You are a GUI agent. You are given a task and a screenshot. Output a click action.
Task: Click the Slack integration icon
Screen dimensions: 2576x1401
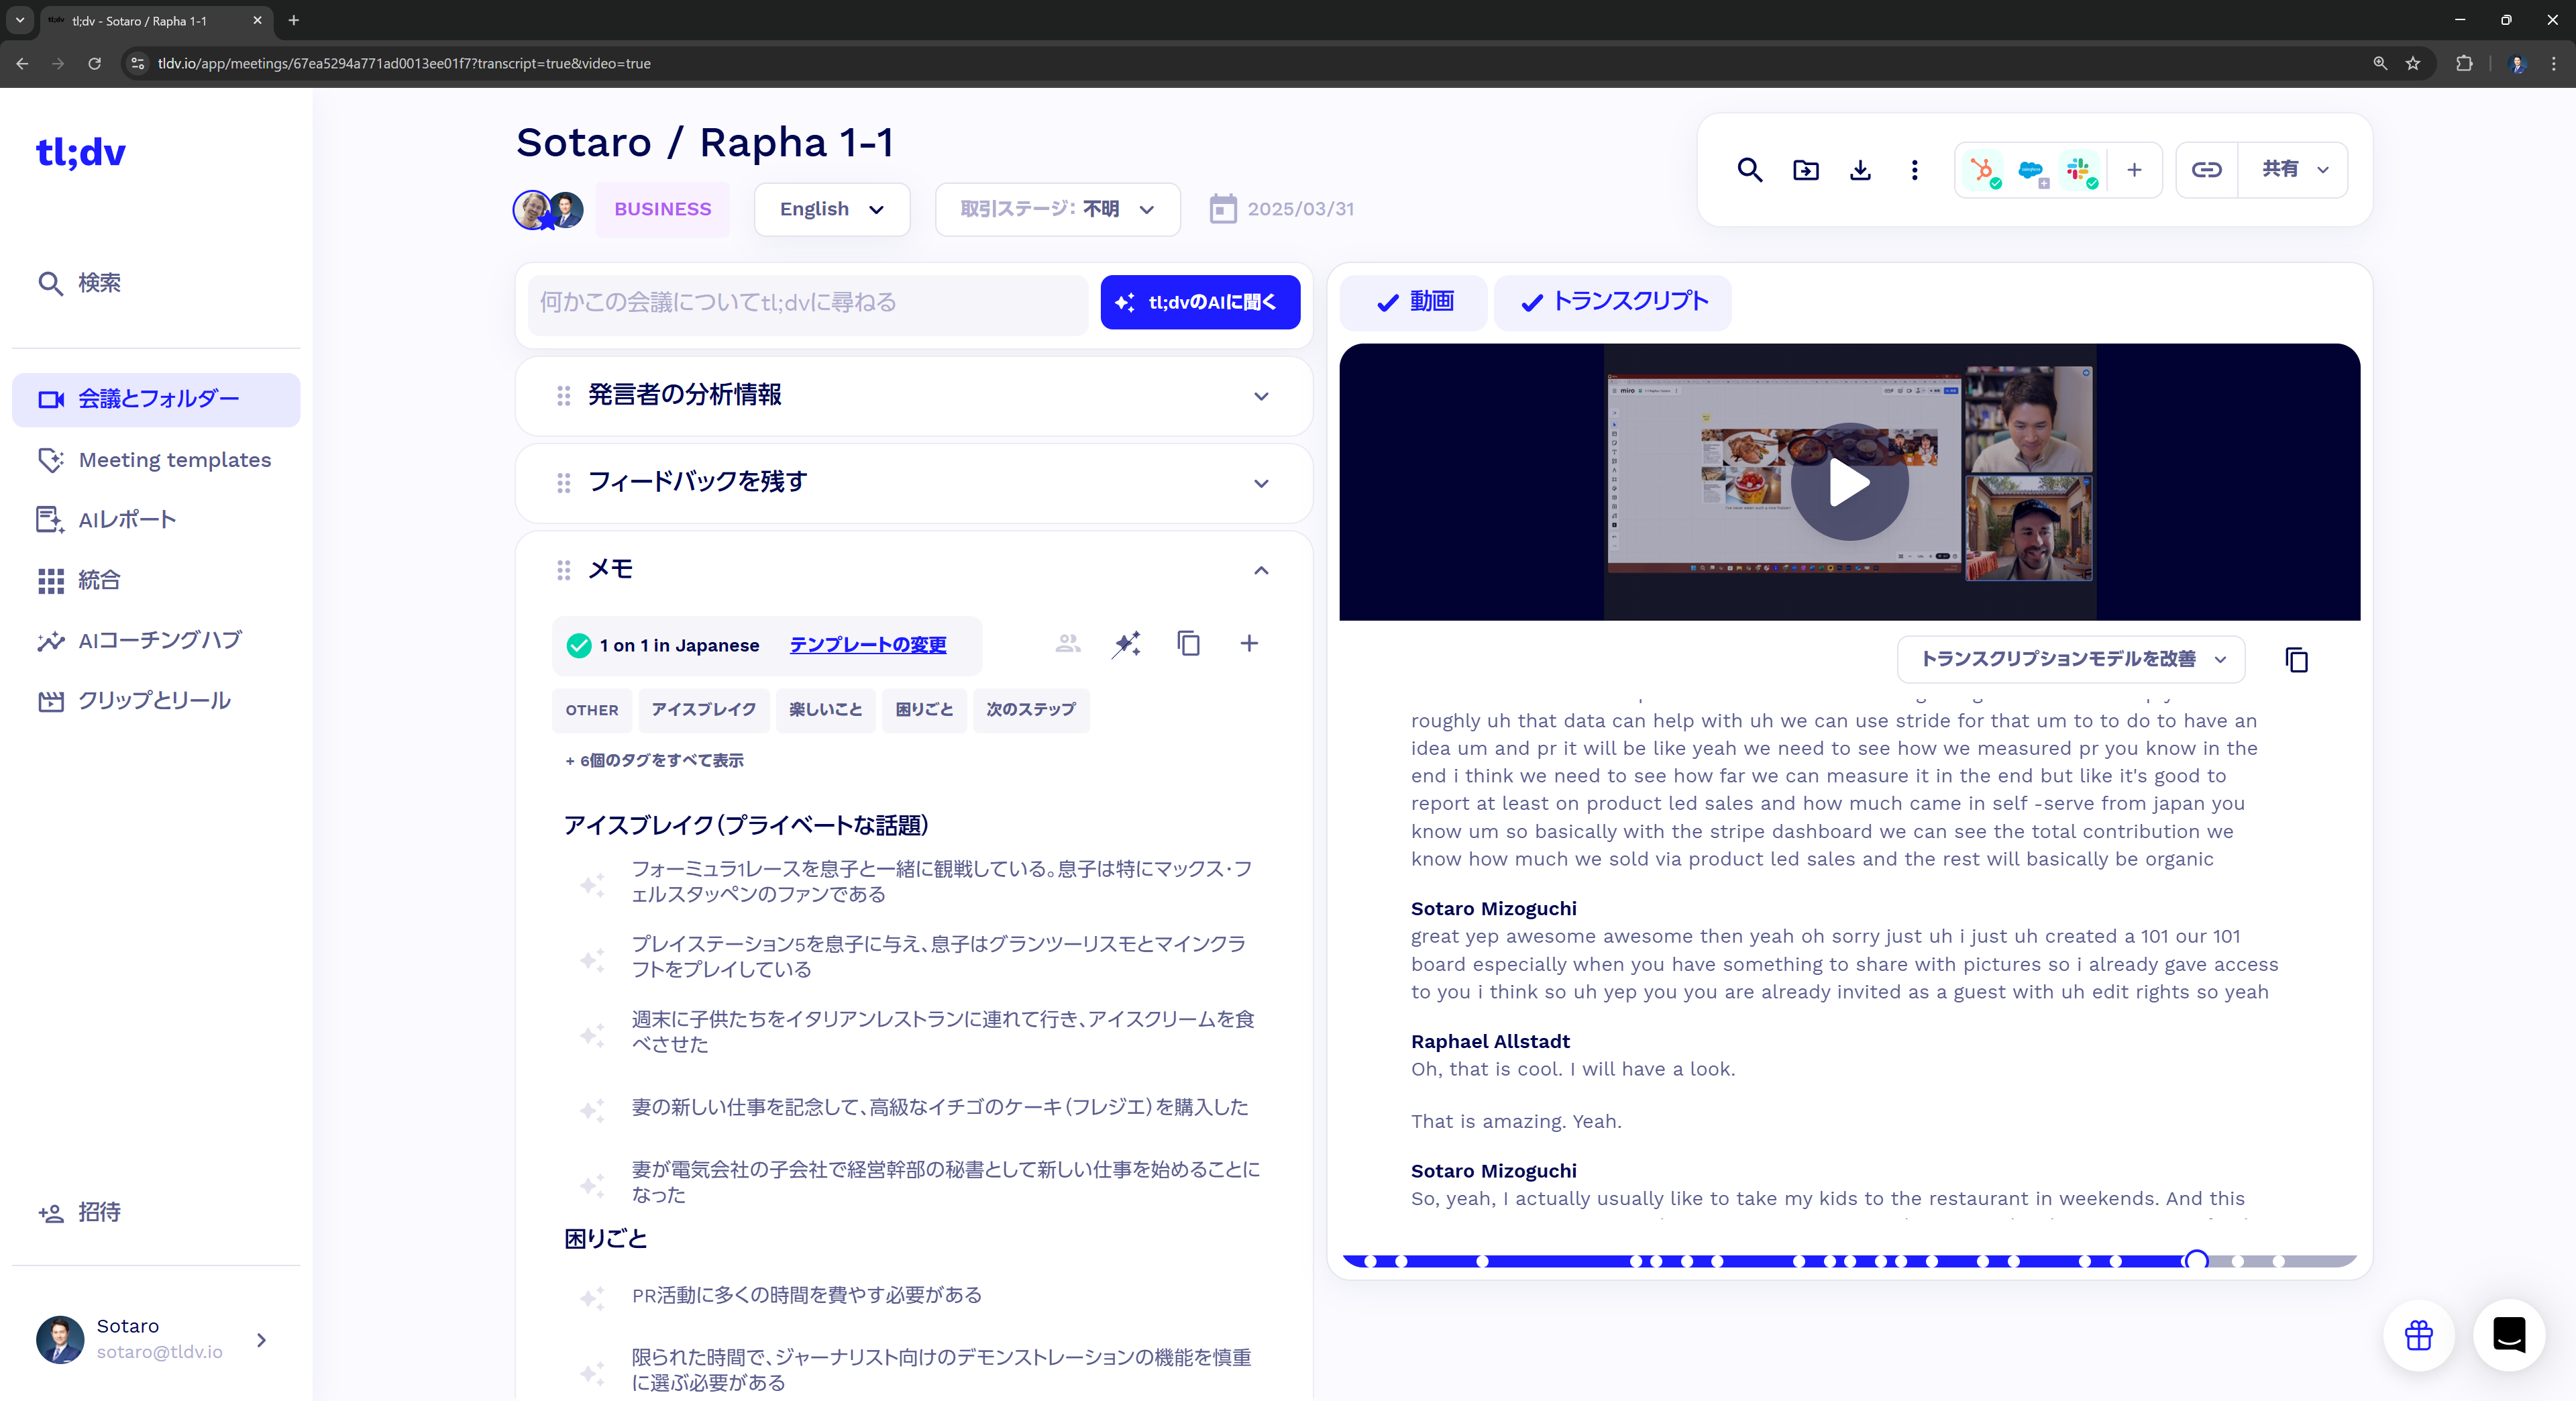pos(2080,170)
